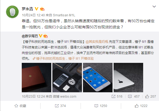Expand the post options chevron menu

pyautogui.click(x=154, y=7)
